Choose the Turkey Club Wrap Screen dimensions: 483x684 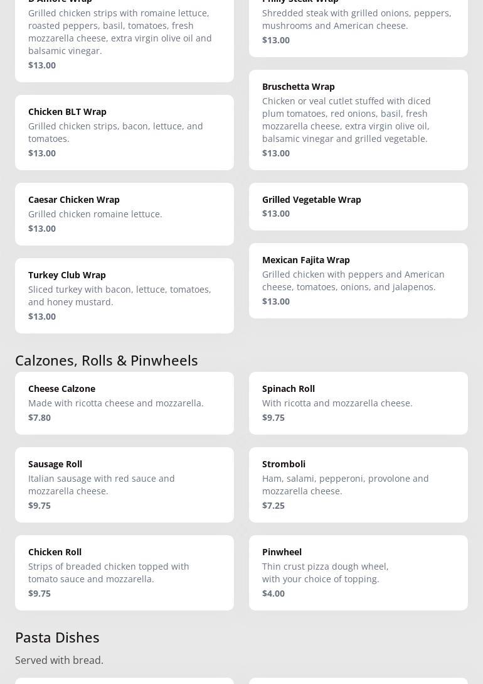(x=124, y=295)
